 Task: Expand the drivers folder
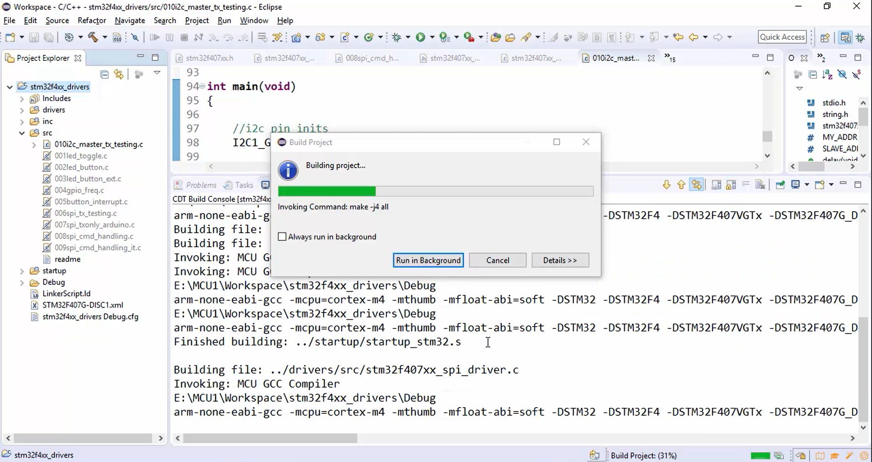coord(22,110)
